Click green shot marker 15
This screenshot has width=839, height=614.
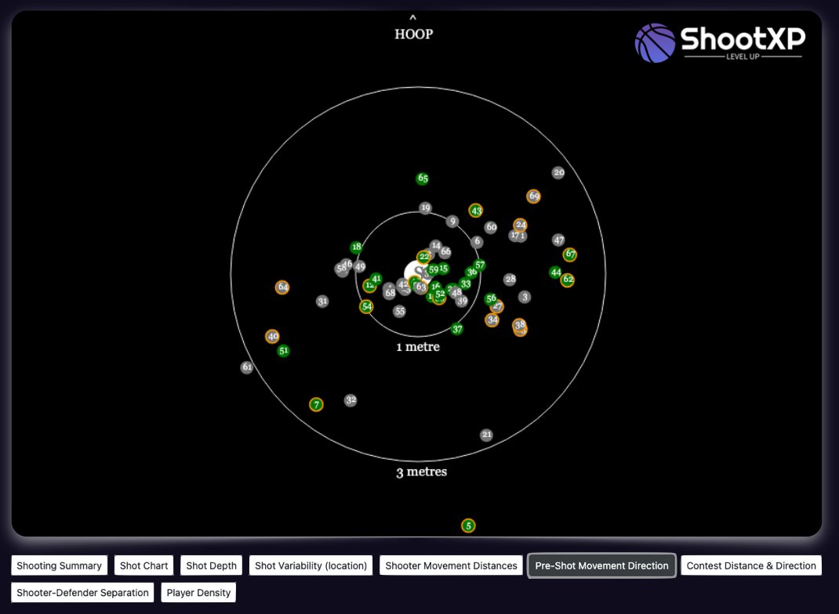[443, 269]
